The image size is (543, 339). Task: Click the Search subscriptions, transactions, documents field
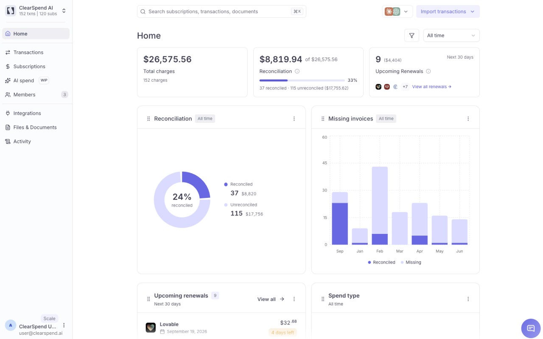[x=221, y=11]
